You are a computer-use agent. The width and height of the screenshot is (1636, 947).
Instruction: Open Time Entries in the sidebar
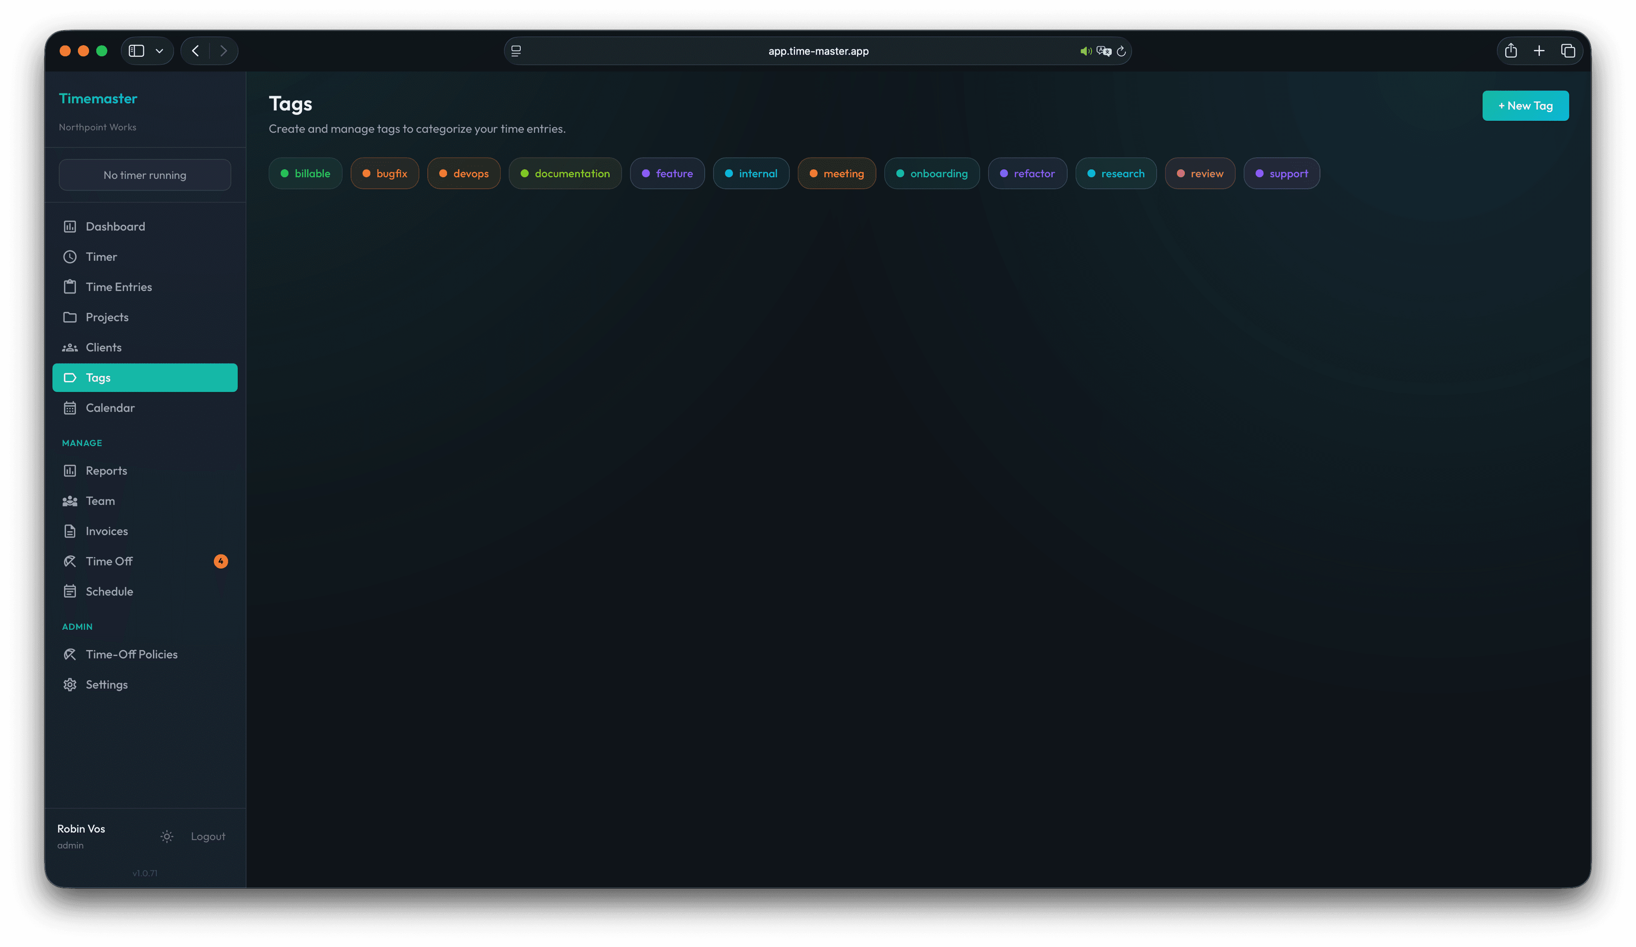point(145,287)
